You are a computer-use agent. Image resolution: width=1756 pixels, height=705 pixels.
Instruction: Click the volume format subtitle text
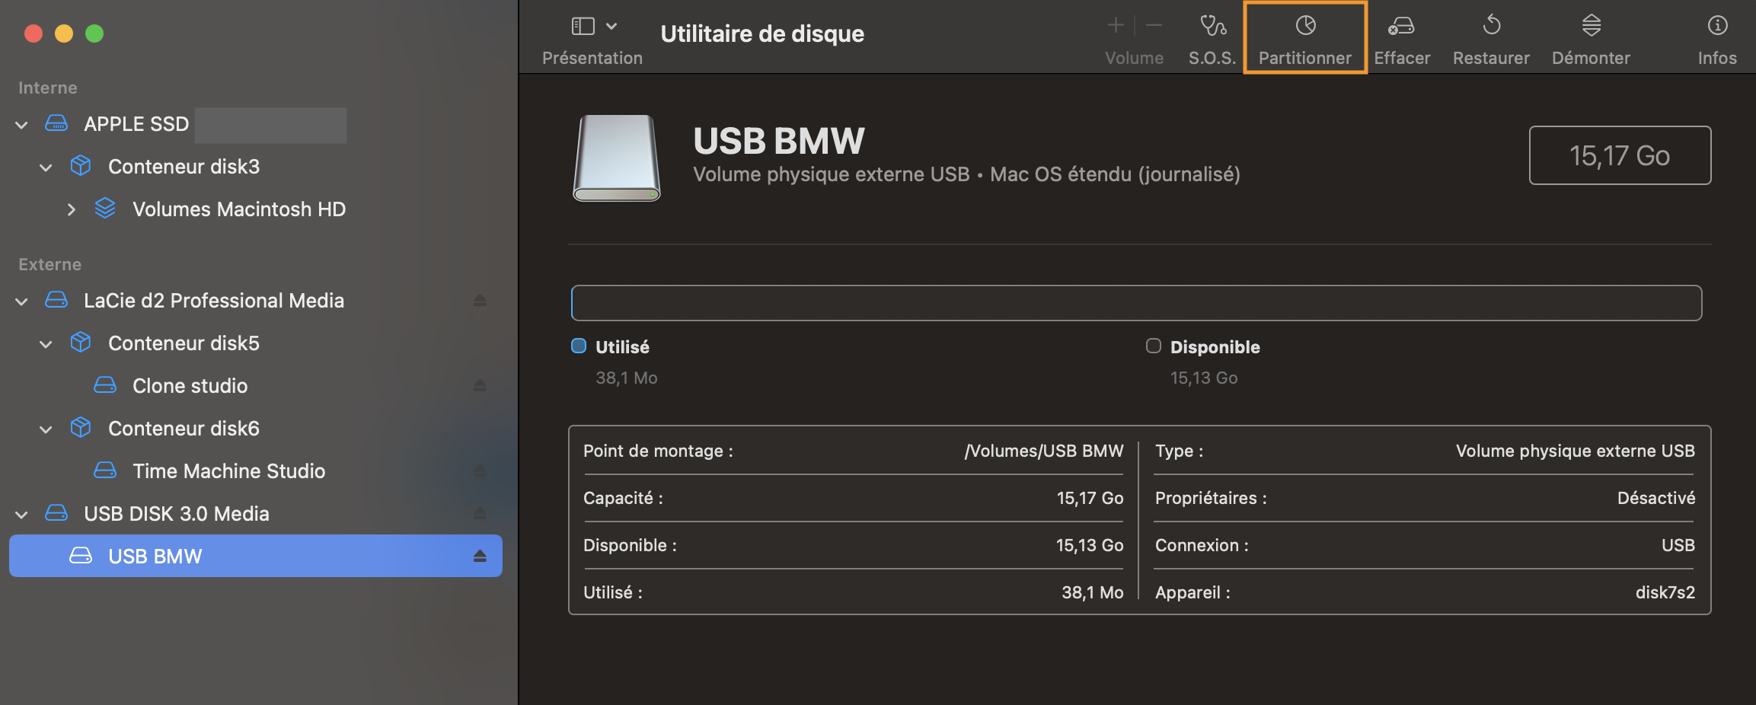pyautogui.click(x=966, y=174)
